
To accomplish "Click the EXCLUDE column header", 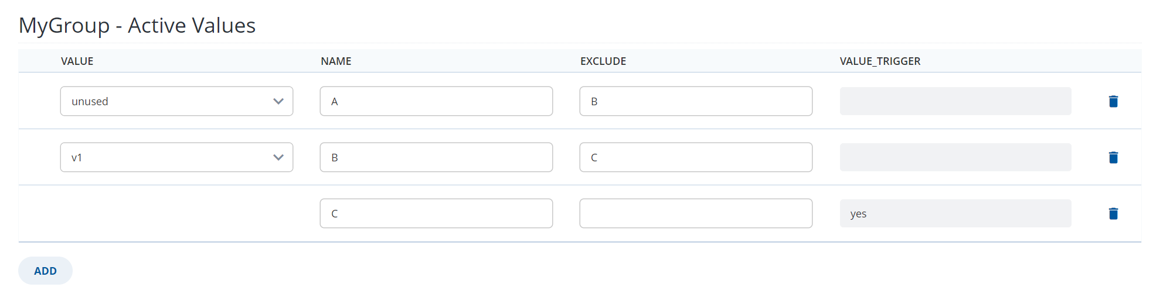I will click(603, 61).
